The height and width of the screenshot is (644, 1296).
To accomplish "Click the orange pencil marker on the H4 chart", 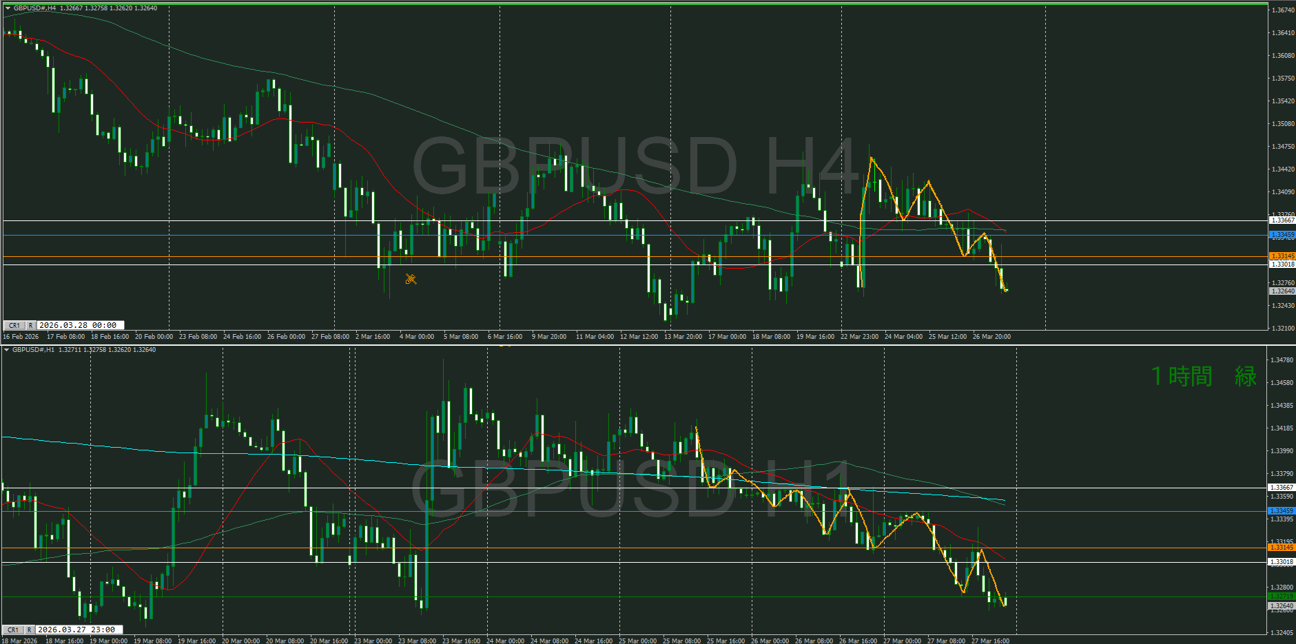I will pyautogui.click(x=411, y=279).
